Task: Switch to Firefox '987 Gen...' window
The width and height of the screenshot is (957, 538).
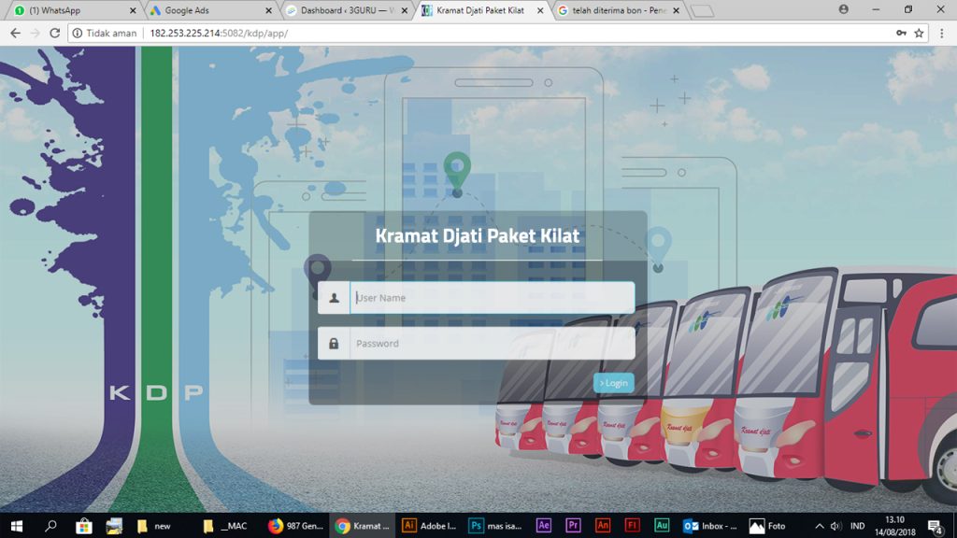Action: (296, 526)
